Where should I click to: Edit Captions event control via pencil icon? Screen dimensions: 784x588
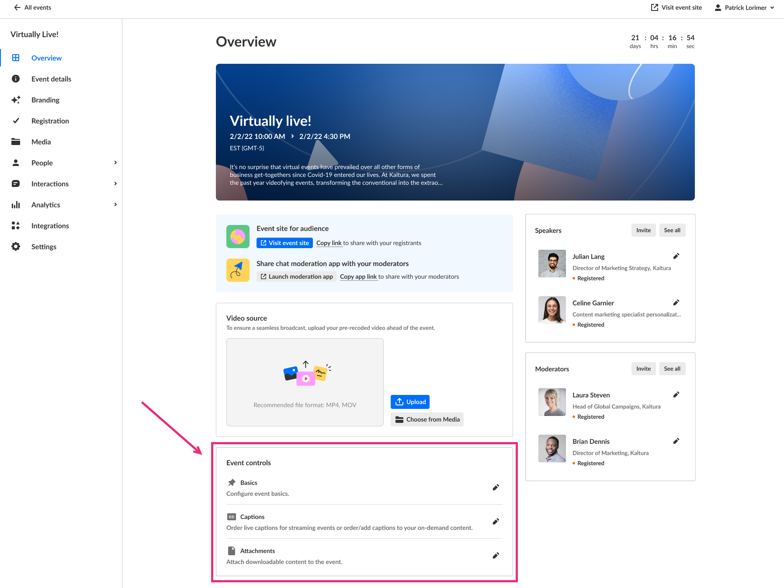(496, 522)
